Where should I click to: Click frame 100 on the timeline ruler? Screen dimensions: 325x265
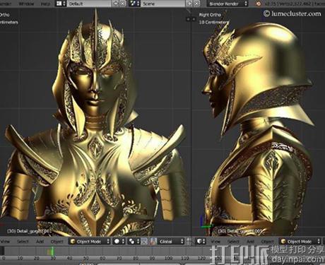(x=168, y=259)
